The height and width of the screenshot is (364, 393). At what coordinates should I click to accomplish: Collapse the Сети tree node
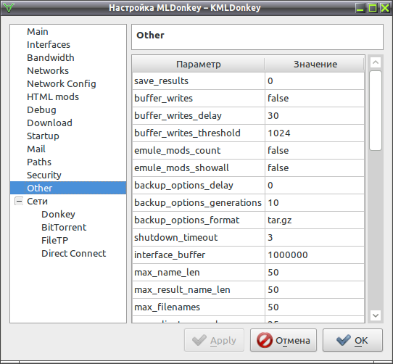pos(19,201)
